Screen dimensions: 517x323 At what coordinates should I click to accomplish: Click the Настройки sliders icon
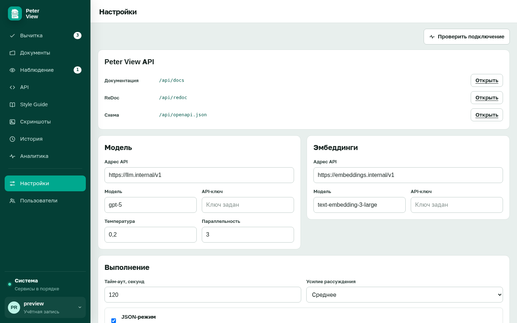(12, 183)
